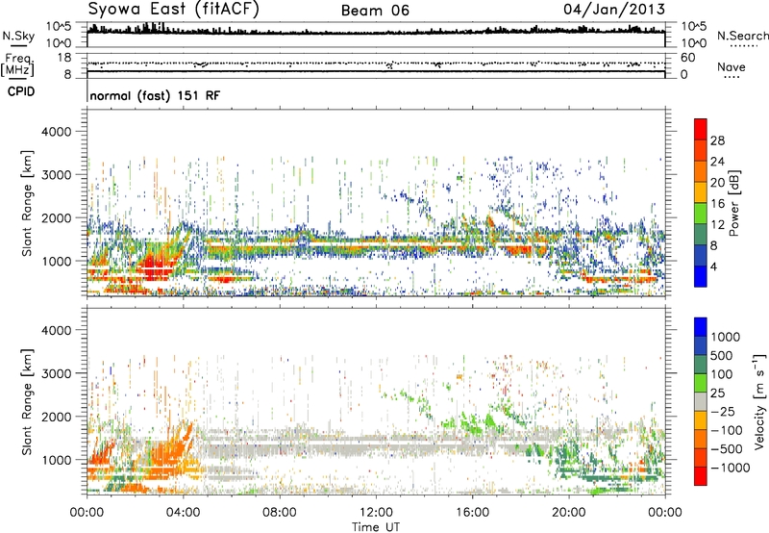Click the Velocity colorbar tick '-100'
This screenshot has width=769, height=533.
pos(726,430)
